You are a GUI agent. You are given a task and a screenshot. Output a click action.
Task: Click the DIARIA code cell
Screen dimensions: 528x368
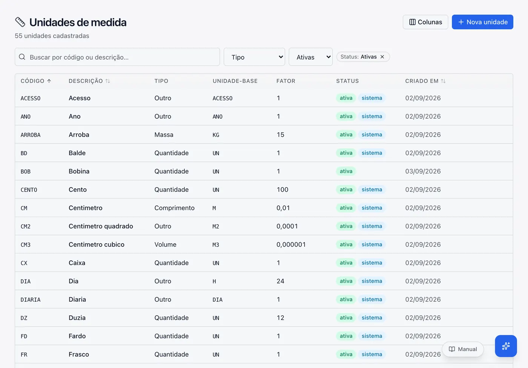tap(31, 300)
